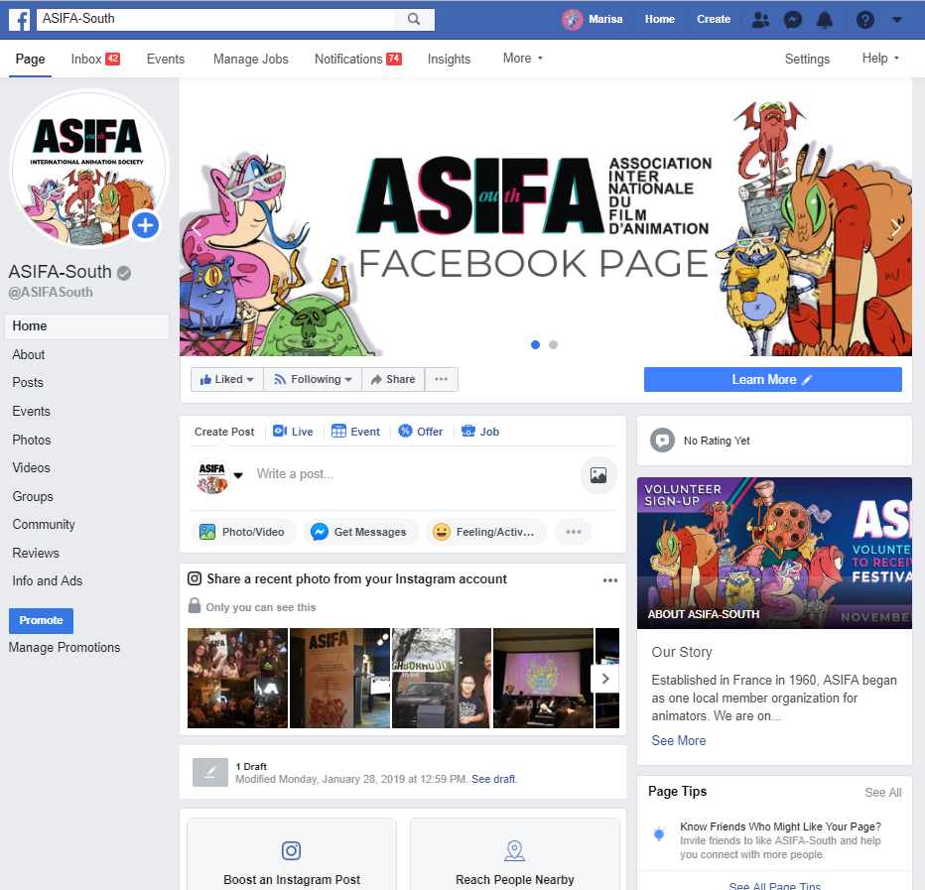This screenshot has width=925, height=890.
Task: Open first Instagram photo thumbnail
Action: coord(237,679)
